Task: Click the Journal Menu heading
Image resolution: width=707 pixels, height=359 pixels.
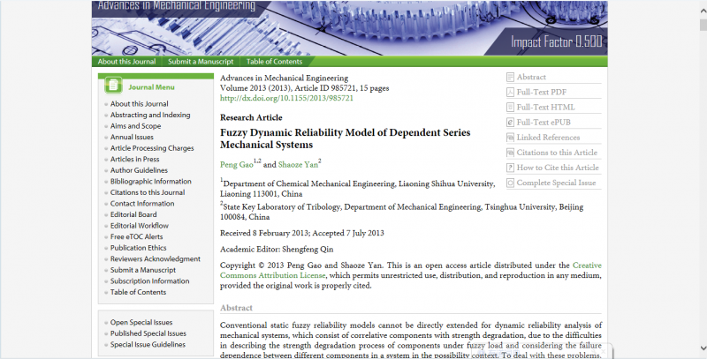Action: point(151,87)
